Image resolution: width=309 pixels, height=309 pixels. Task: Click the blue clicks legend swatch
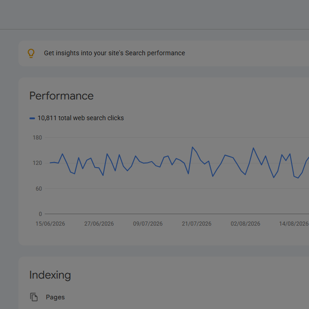[x=32, y=118]
